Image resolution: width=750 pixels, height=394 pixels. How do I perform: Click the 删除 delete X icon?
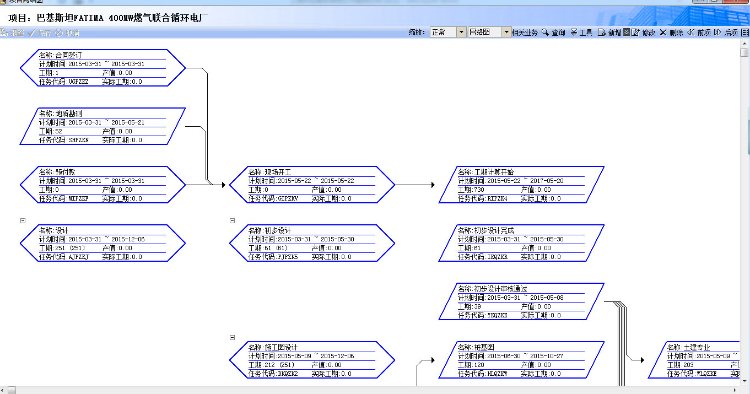tap(663, 33)
